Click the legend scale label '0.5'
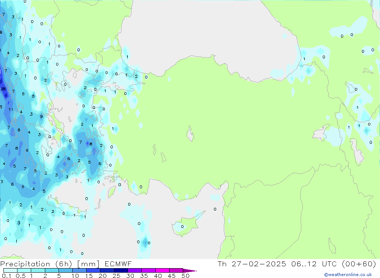Viewport: 380px width, 278px height. [x=21, y=276]
